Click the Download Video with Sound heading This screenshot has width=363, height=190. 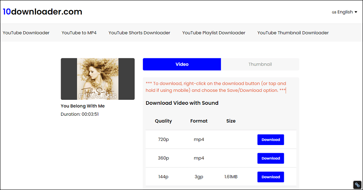click(182, 103)
